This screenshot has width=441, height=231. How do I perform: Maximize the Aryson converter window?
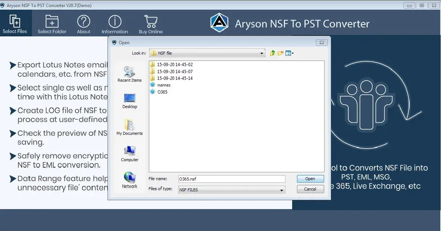pyautogui.click(x=422, y=5)
